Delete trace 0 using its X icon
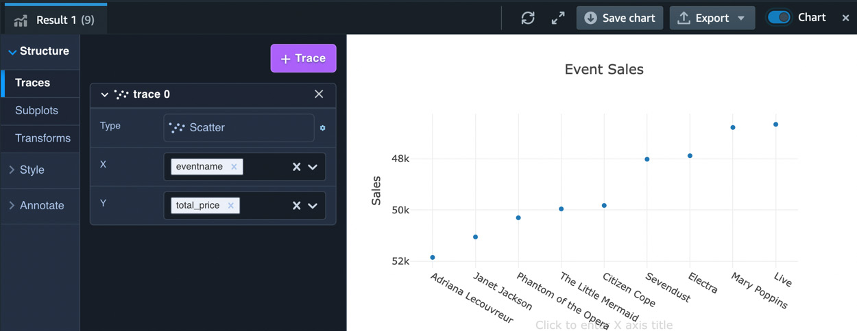The image size is (857, 331). pyautogui.click(x=319, y=94)
